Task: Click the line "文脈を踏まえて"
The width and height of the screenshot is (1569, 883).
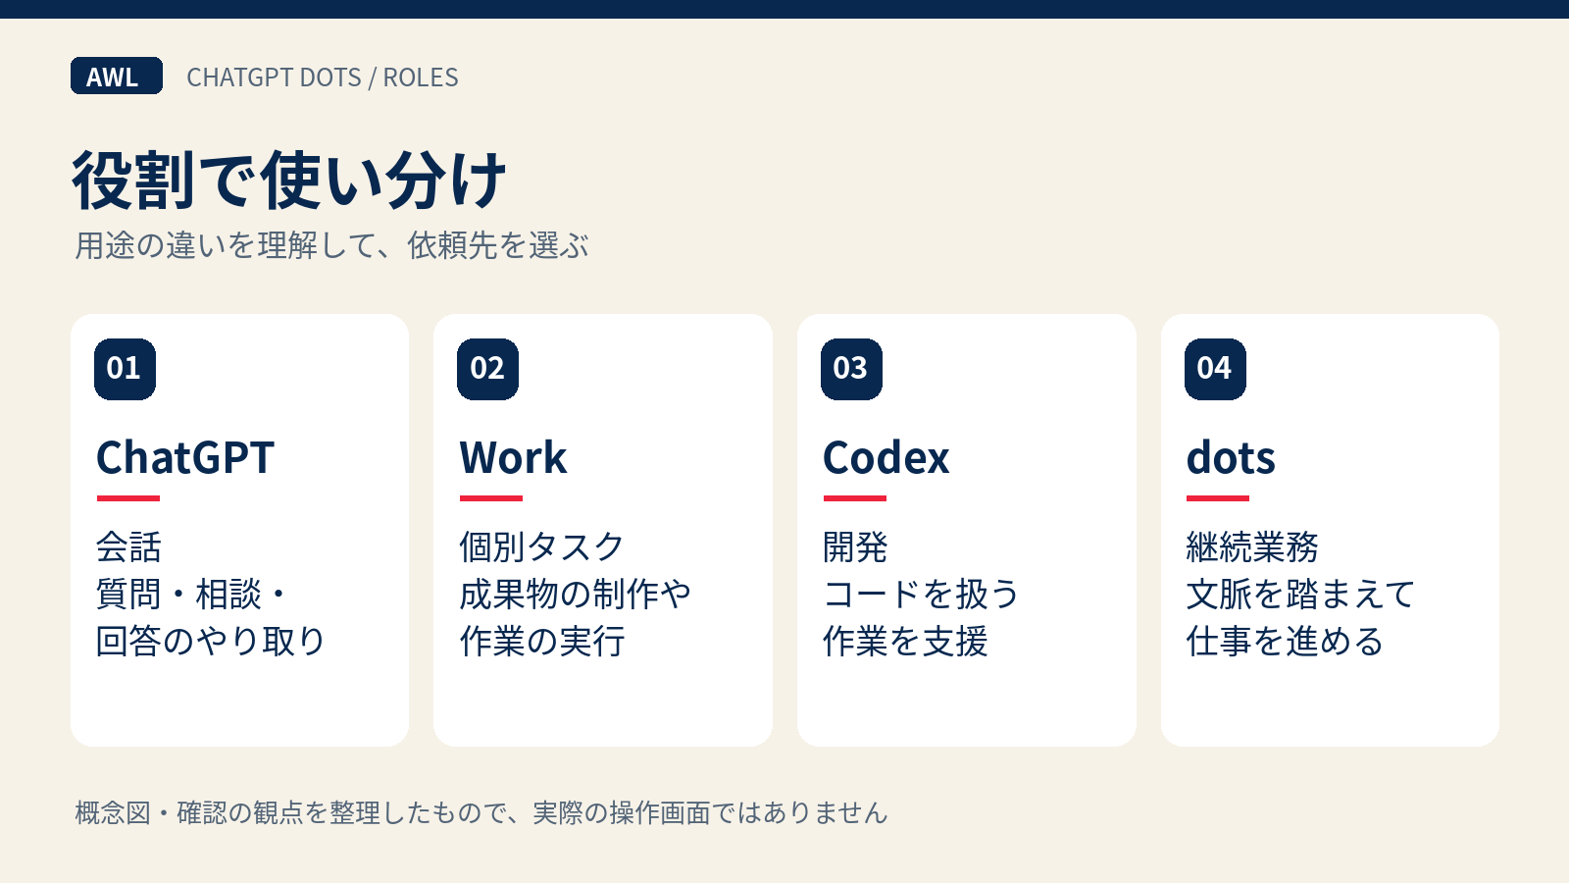Action: point(1301,595)
